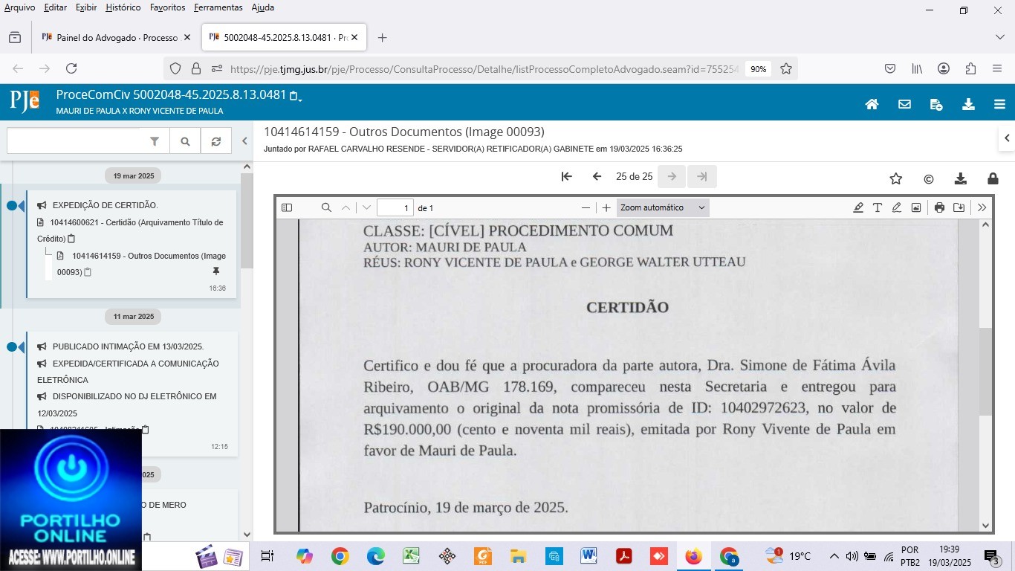Click the PUBLICADO INTIMAÇÃO EM 13/03/2025 movement
This screenshot has height=571, width=1015.
(128, 346)
